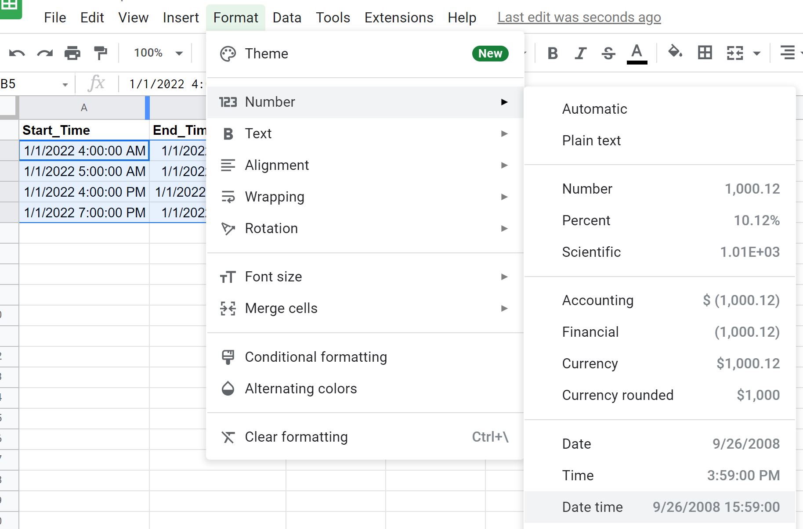Image resolution: width=803 pixels, height=529 pixels.
Task: Click the Print icon
Action: pos(72,53)
